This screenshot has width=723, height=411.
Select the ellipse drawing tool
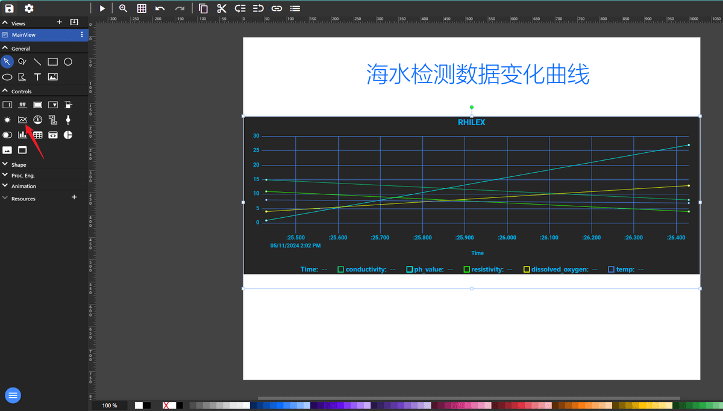7,77
